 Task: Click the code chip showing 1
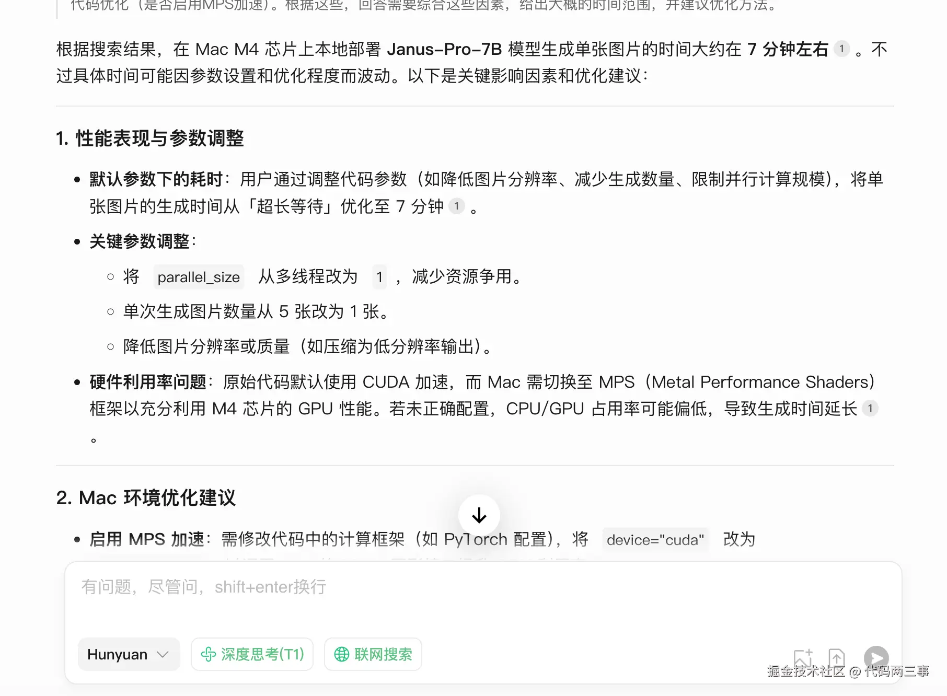click(379, 277)
